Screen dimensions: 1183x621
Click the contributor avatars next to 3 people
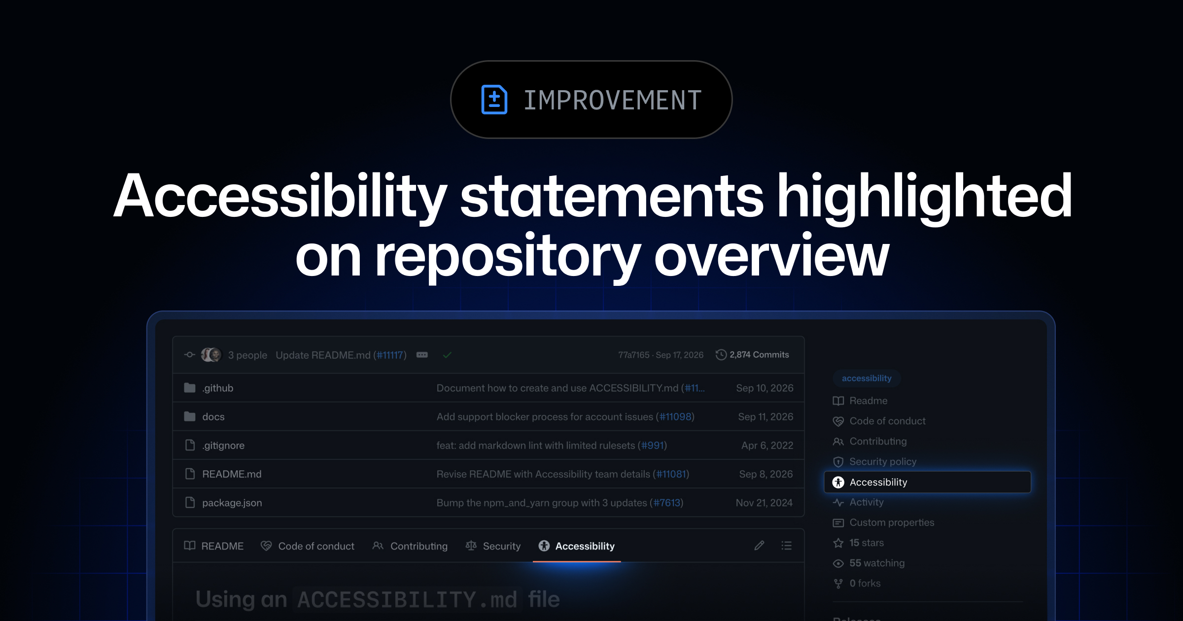211,355
